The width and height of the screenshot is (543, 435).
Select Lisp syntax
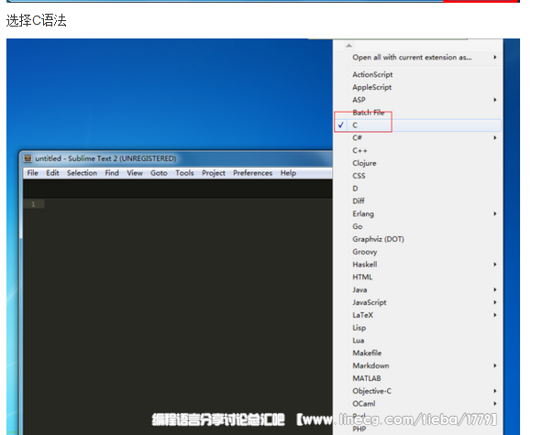coord(360,328)
